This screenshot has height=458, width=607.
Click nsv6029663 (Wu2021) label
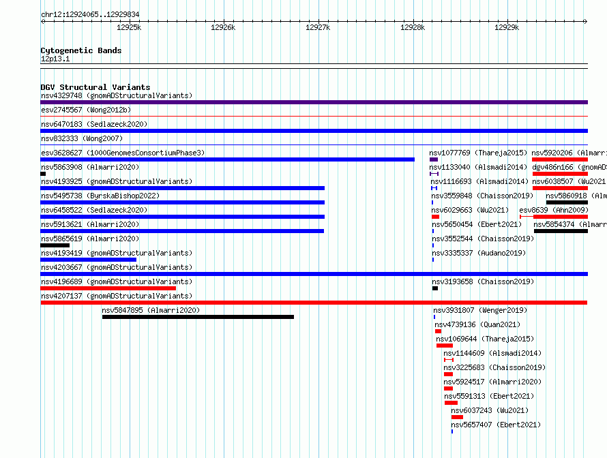coord(470,210)
